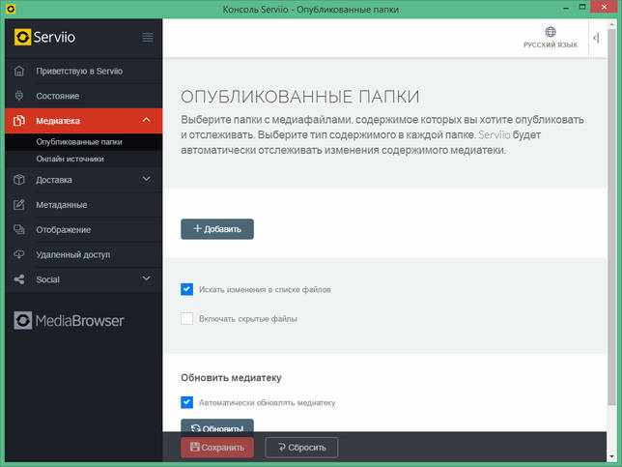Click the ОПУБЛИКОВАННЫЕ ПАПКИ heading
Screen dimensions: 622x467
[299, 97]
